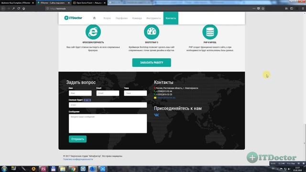The image size is (306, 172).
Task: Toggle the Firefox sidebar icon
Action: pyautogui.click(x=292, y=9)
